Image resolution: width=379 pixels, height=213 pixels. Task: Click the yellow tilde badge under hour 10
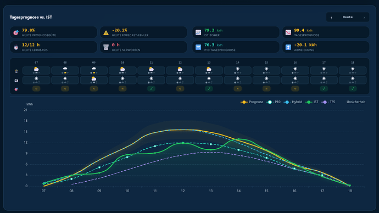pyautogui.click(x=122, y=88)
